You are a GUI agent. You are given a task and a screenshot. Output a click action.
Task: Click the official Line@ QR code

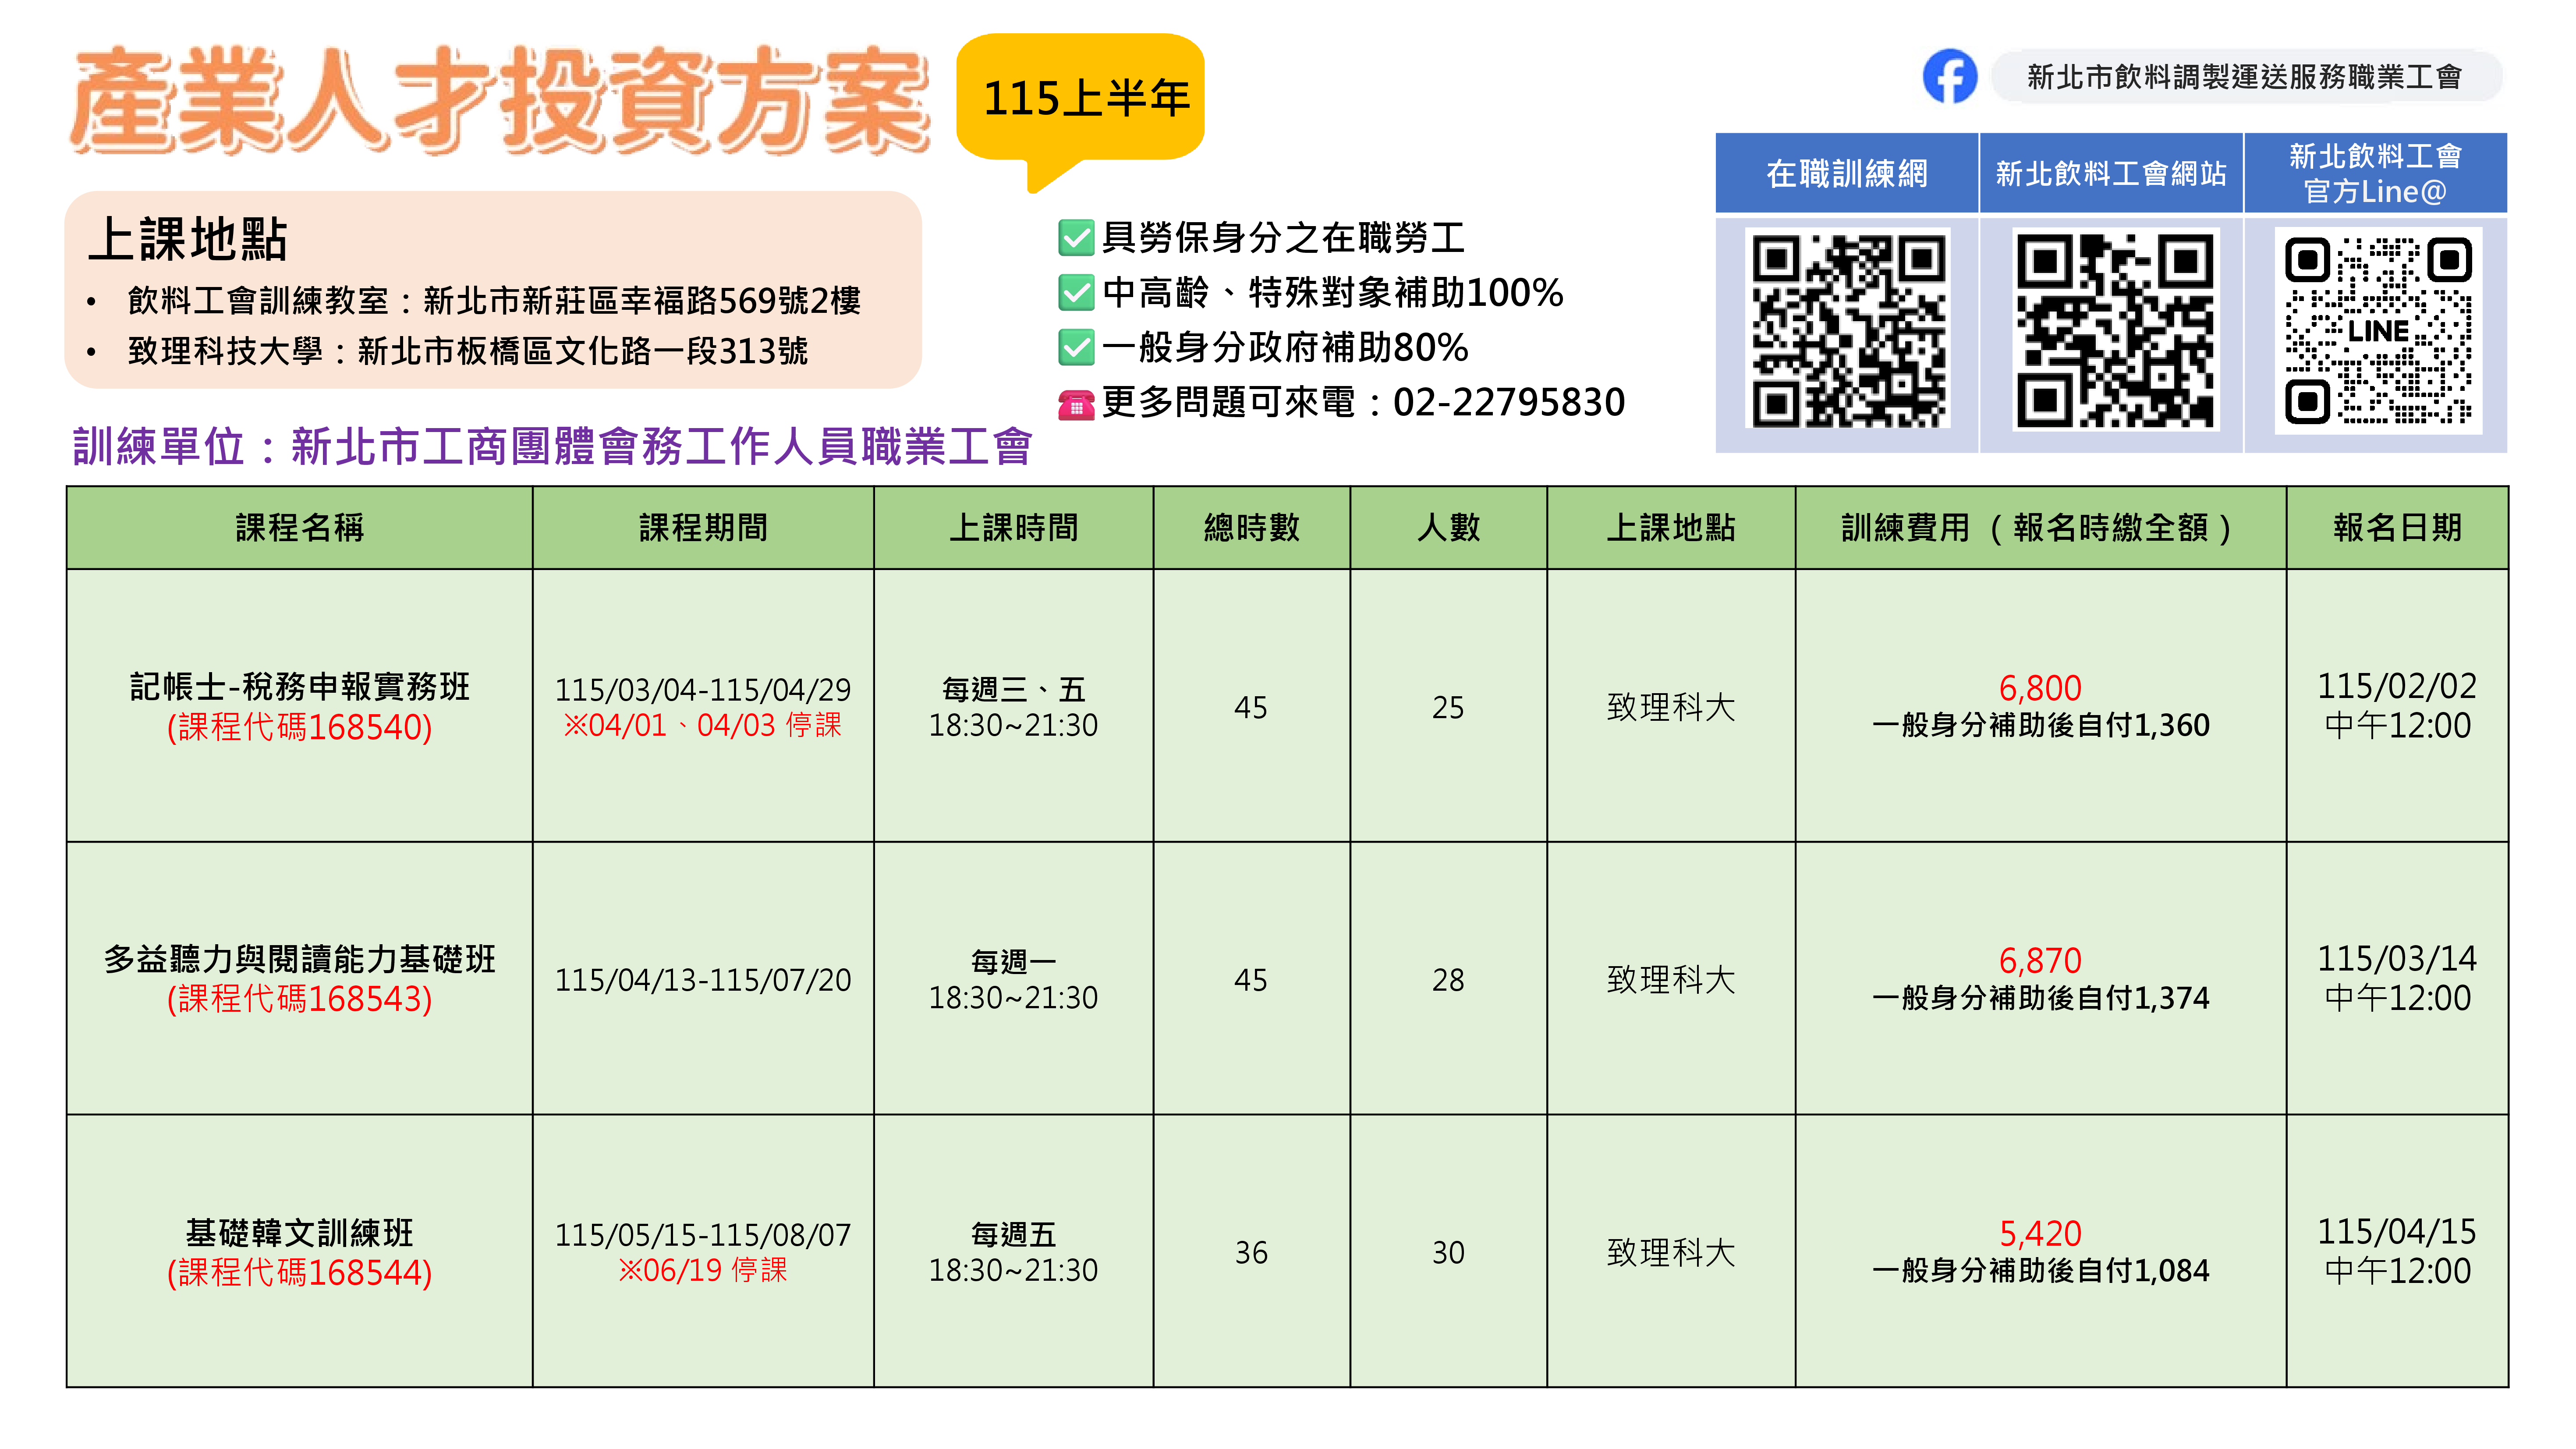click(x=2378, y=331)
